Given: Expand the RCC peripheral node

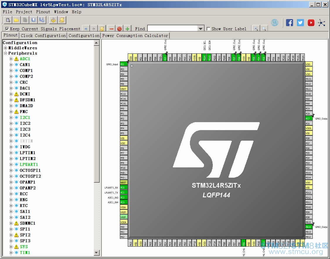Looking at the screenshot, I should [x=11, y=194].
